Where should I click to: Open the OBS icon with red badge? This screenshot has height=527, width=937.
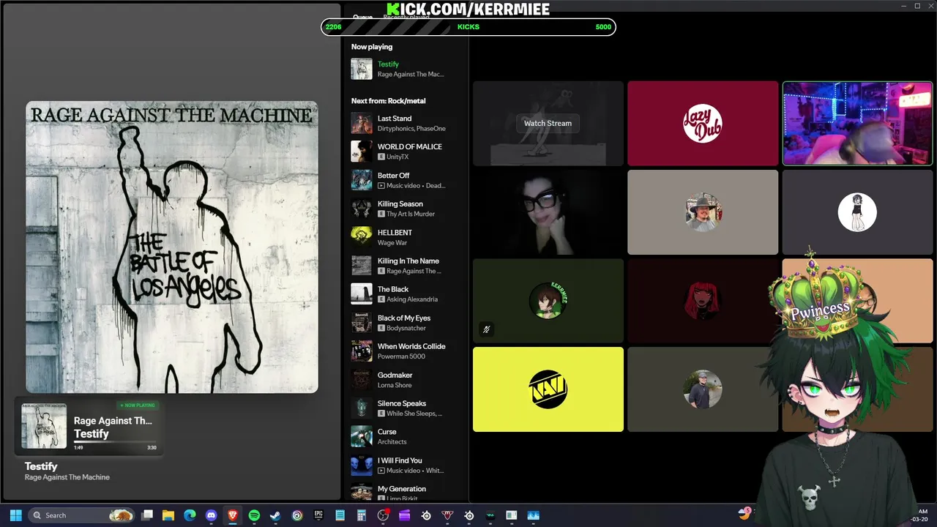point(383,515)
